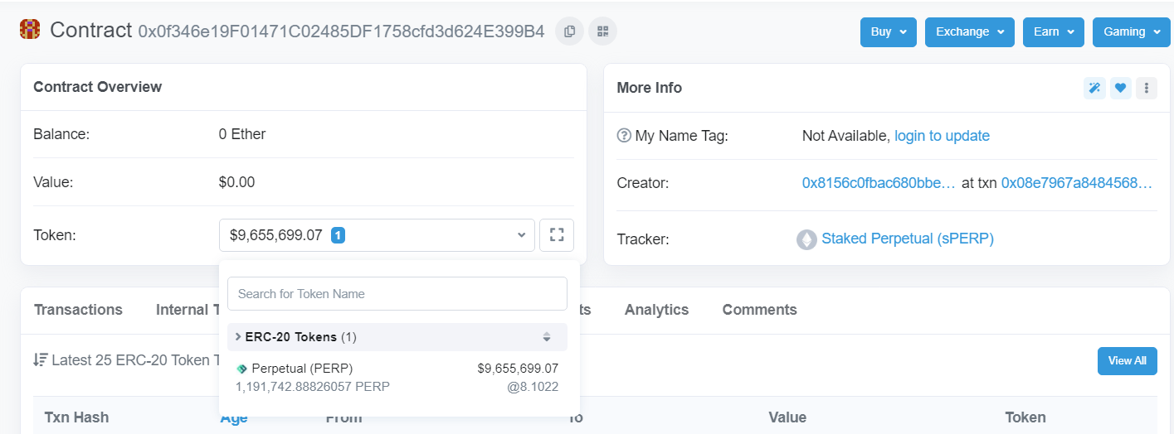Open the Exchange dropdown menu
This screenshot has height=434, width=1174.
[970, 31]
